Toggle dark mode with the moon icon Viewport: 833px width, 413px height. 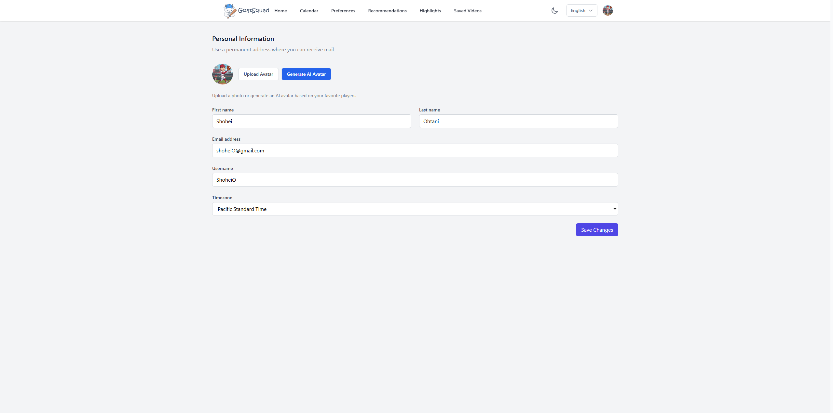[x=554, y=10]
